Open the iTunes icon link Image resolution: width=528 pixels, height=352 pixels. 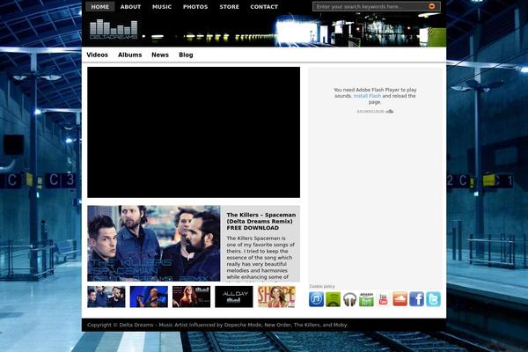coord(316,299)
